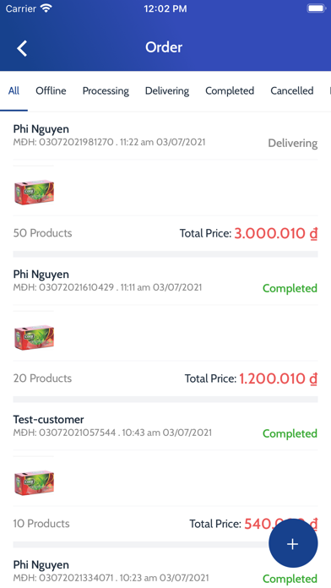Tap the Wi-Fi status icon
Image resolution: width=331 pixels, height=588 pixels.
pyautogui.click(x=46, y=8)
